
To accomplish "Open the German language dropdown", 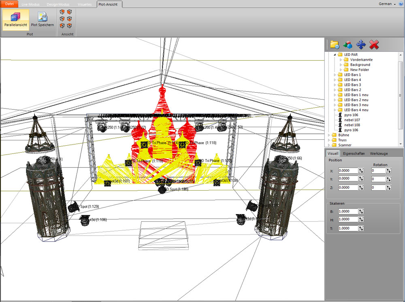I will click(x=387, y=4).
